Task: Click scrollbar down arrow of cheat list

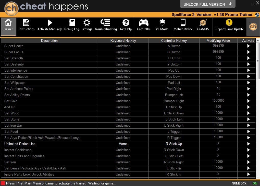Action: pos(258,177)
